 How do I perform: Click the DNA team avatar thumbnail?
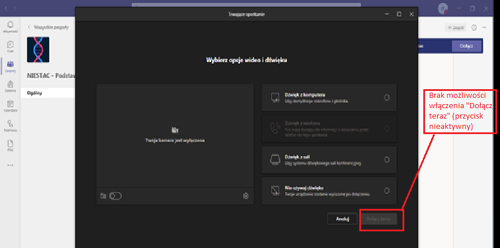coord(38,49)
